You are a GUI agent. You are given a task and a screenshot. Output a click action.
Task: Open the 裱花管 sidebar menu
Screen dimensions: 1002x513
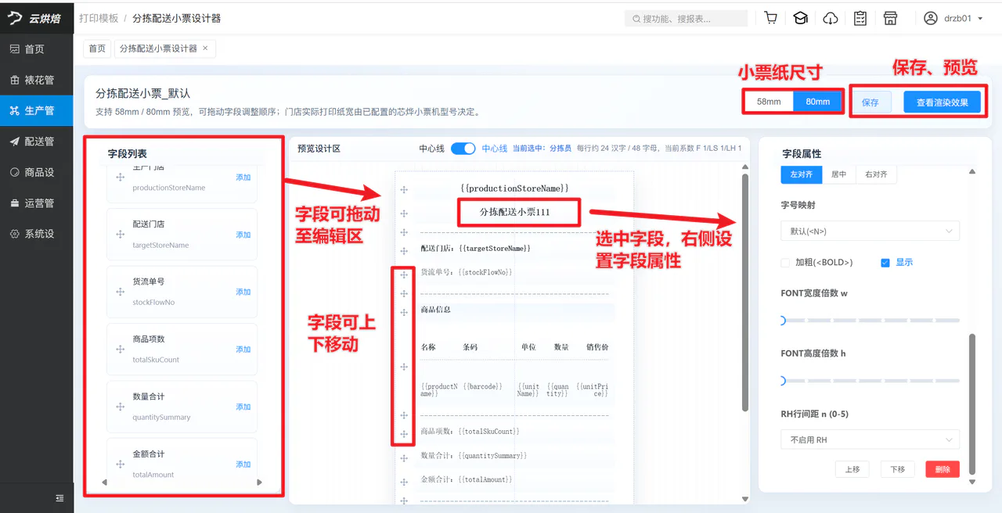[x=37, y=80]
